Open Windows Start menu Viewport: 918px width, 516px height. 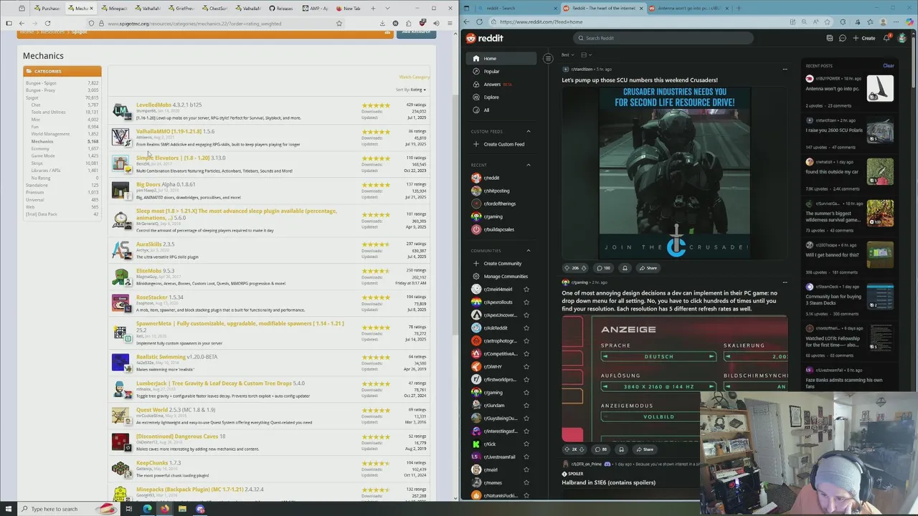pos(9,509)
